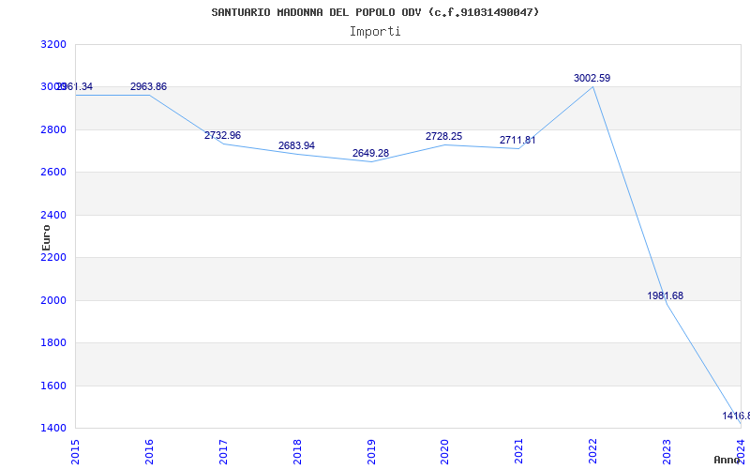750x469 pixels.
Task: Click the 2600 y-axis tick label
Action: pyautogui.click(x=53, y=173)
